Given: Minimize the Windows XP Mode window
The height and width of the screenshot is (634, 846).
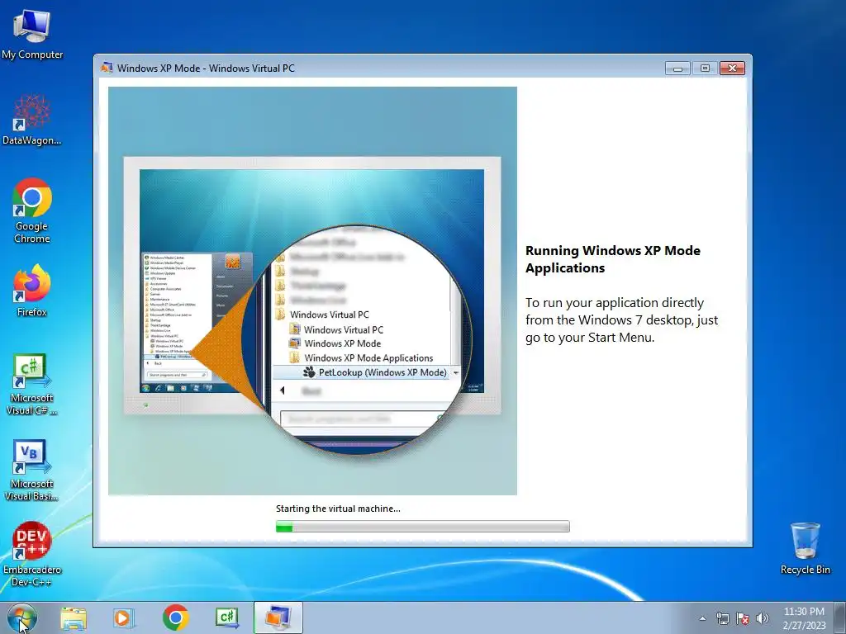Looking at the screenshot, I should [677, 69].
